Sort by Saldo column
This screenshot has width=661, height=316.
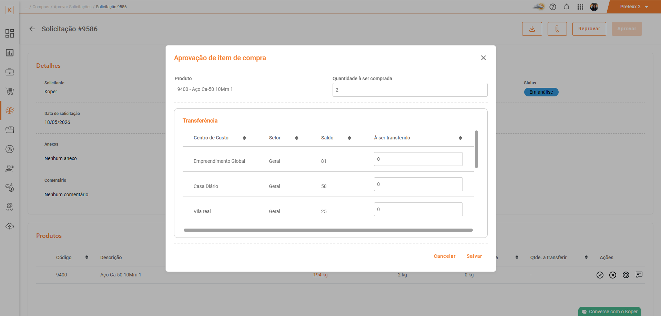[349, 138]
